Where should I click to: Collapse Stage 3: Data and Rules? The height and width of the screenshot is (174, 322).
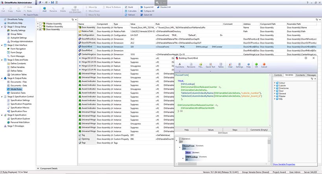coord(2,60)
